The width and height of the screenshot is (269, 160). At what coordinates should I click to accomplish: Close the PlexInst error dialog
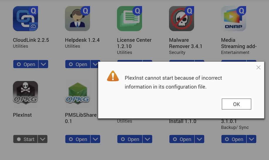[258, 67]
